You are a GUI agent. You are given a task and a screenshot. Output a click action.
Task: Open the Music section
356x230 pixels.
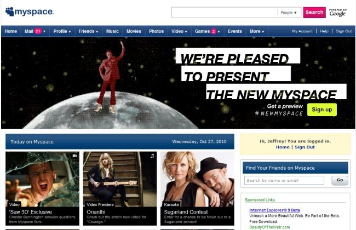(112, 31)
